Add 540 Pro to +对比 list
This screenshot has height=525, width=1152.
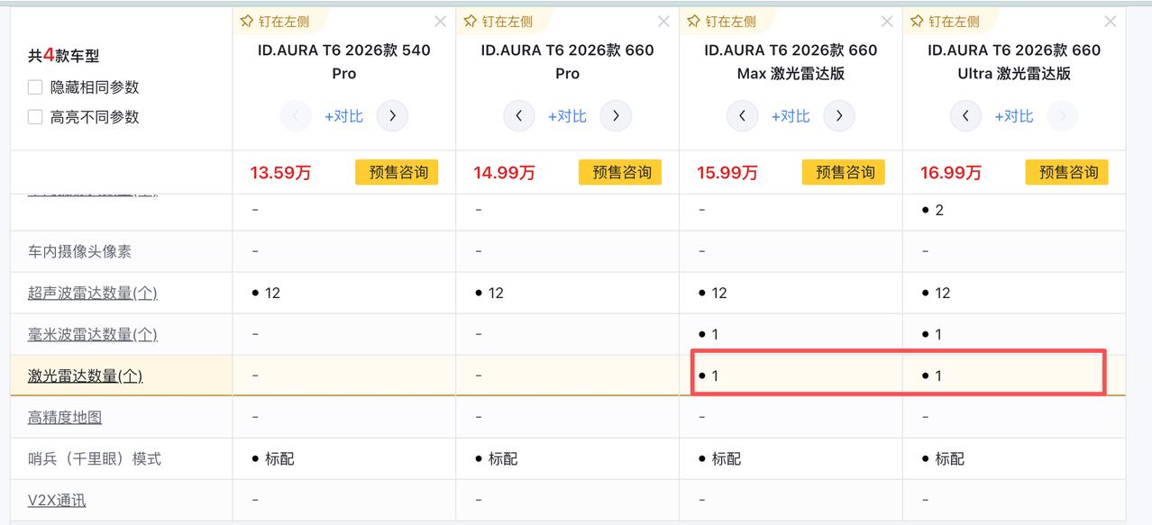[x=344, y=116]
